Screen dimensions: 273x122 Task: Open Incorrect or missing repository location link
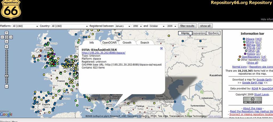pos(251,114)
